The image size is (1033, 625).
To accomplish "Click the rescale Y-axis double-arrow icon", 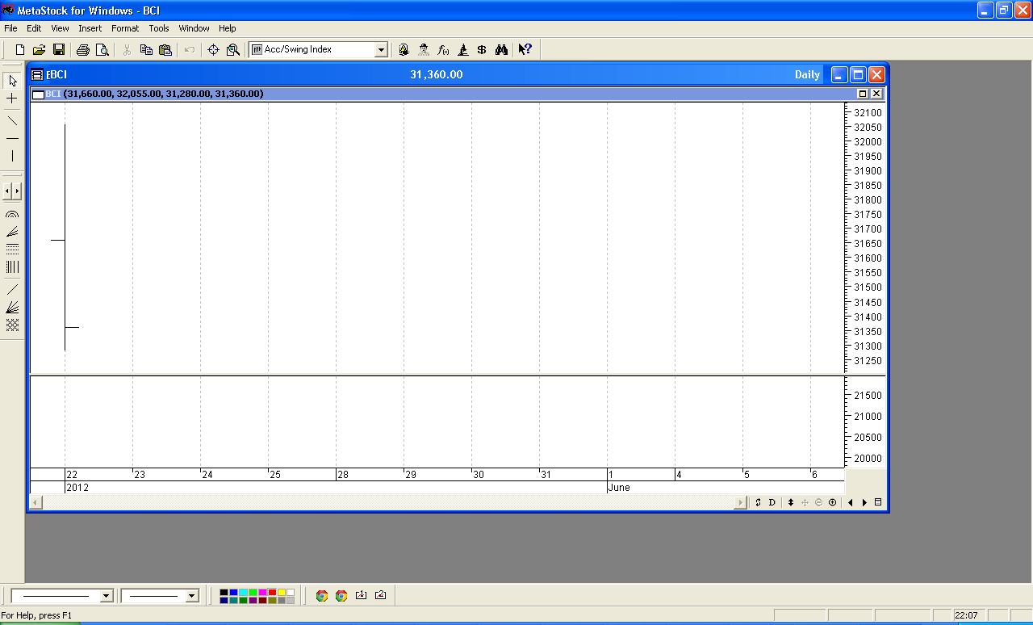I will click(x=791, y=502).
